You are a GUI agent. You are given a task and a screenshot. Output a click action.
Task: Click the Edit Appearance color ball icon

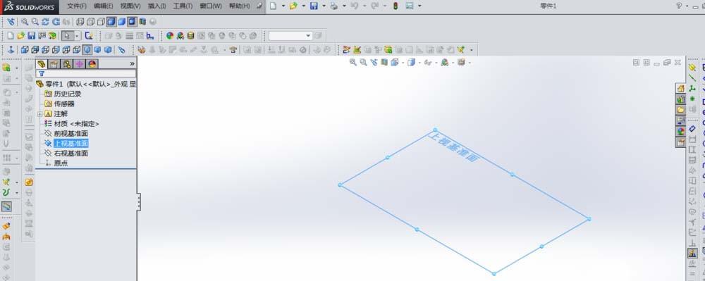(x=169, y=35)
